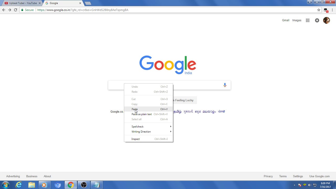Click Undo in the context menu
This screenshot has width=336, height=189.
click(x=149, y=87)
